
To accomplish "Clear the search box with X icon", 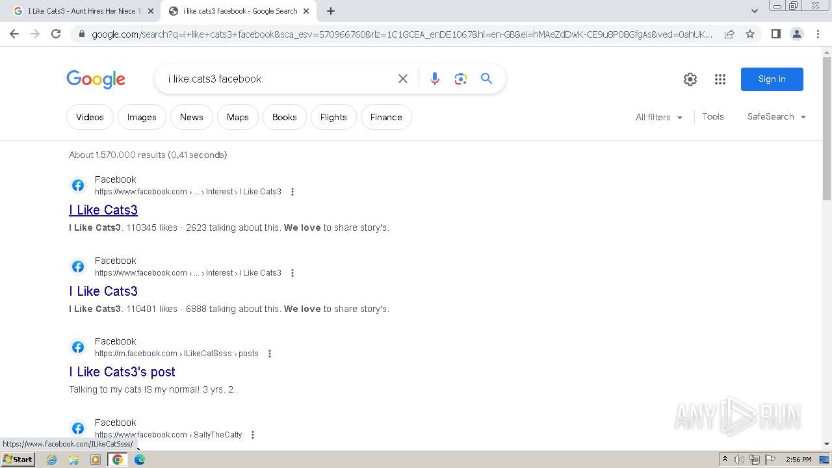I will coord(403,79).
